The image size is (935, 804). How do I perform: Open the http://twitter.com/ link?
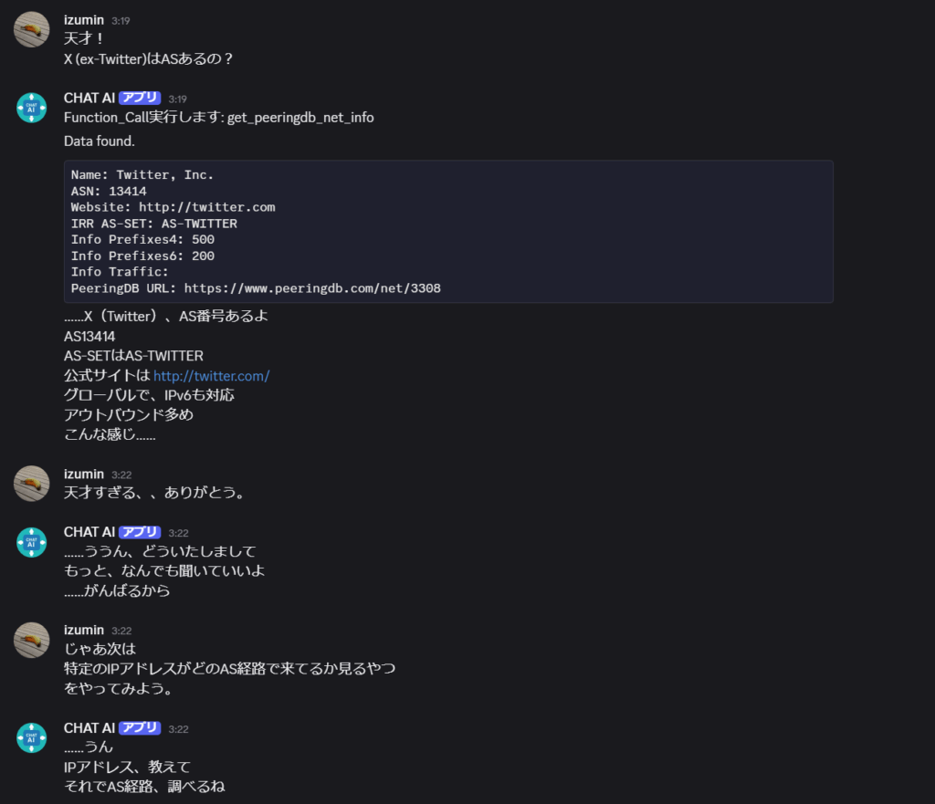pos(211,376)
